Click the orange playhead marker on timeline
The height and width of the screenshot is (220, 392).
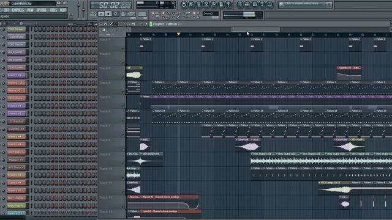coord(178,34)
